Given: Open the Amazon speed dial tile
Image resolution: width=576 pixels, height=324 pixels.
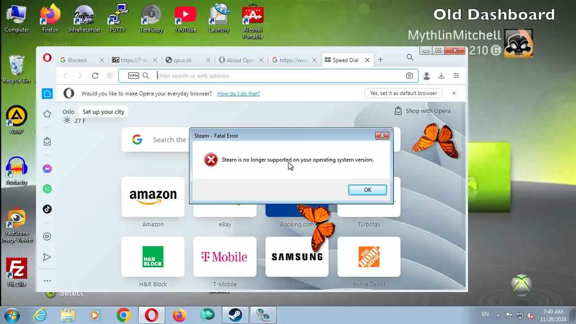Looking at the screenshot, I should click(153, 197).
